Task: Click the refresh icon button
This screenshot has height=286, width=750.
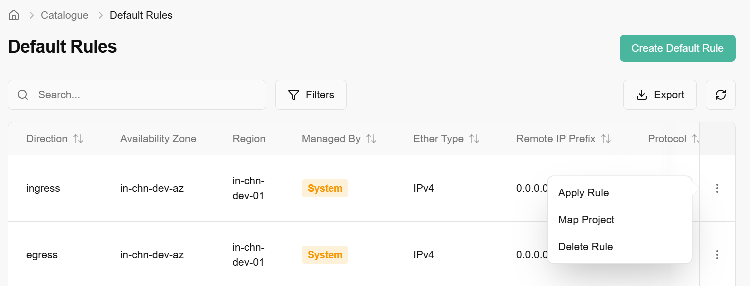Action: (720, 95)
